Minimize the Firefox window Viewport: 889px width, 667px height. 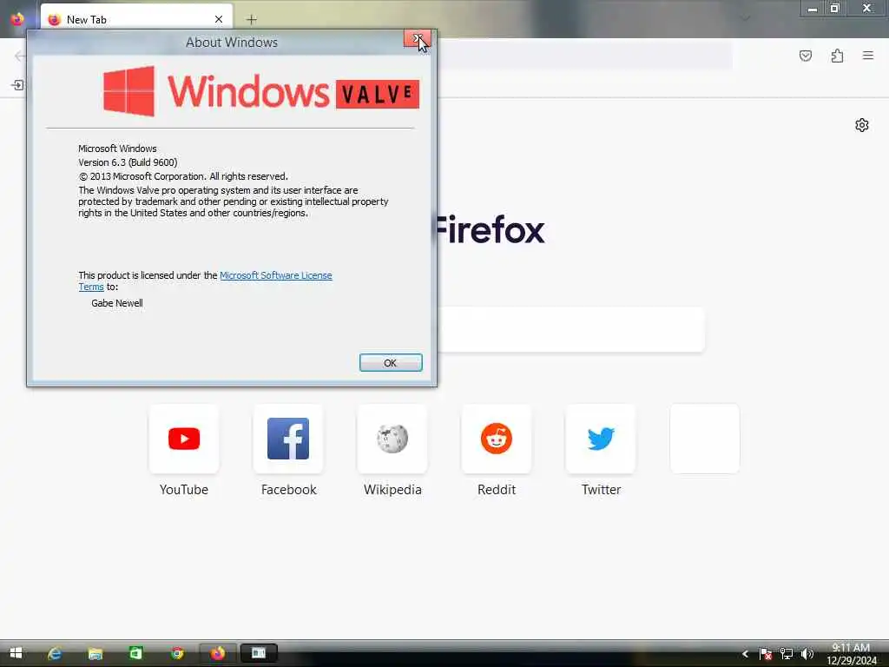pos(813,9)
